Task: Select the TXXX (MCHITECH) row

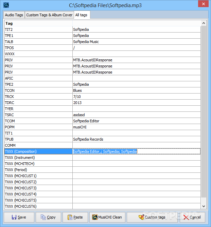Action: tap(102, 164)
